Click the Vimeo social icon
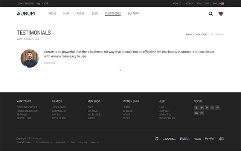This screenshot has width=241, height=151. (212, 108)
